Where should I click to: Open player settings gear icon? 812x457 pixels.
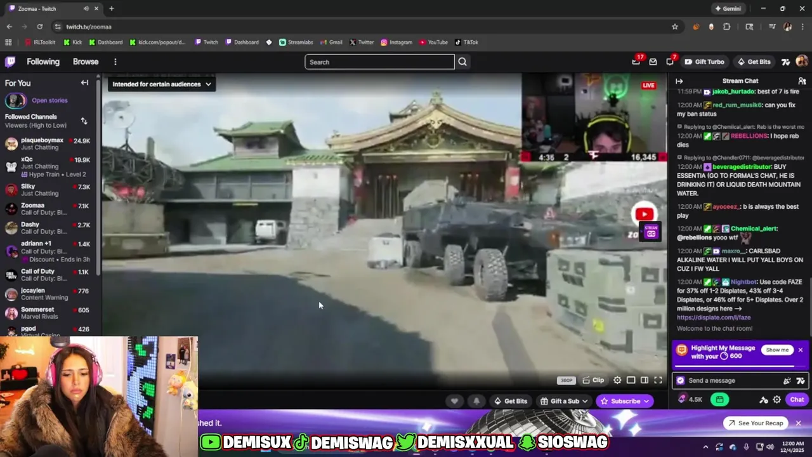click(617, 380)
